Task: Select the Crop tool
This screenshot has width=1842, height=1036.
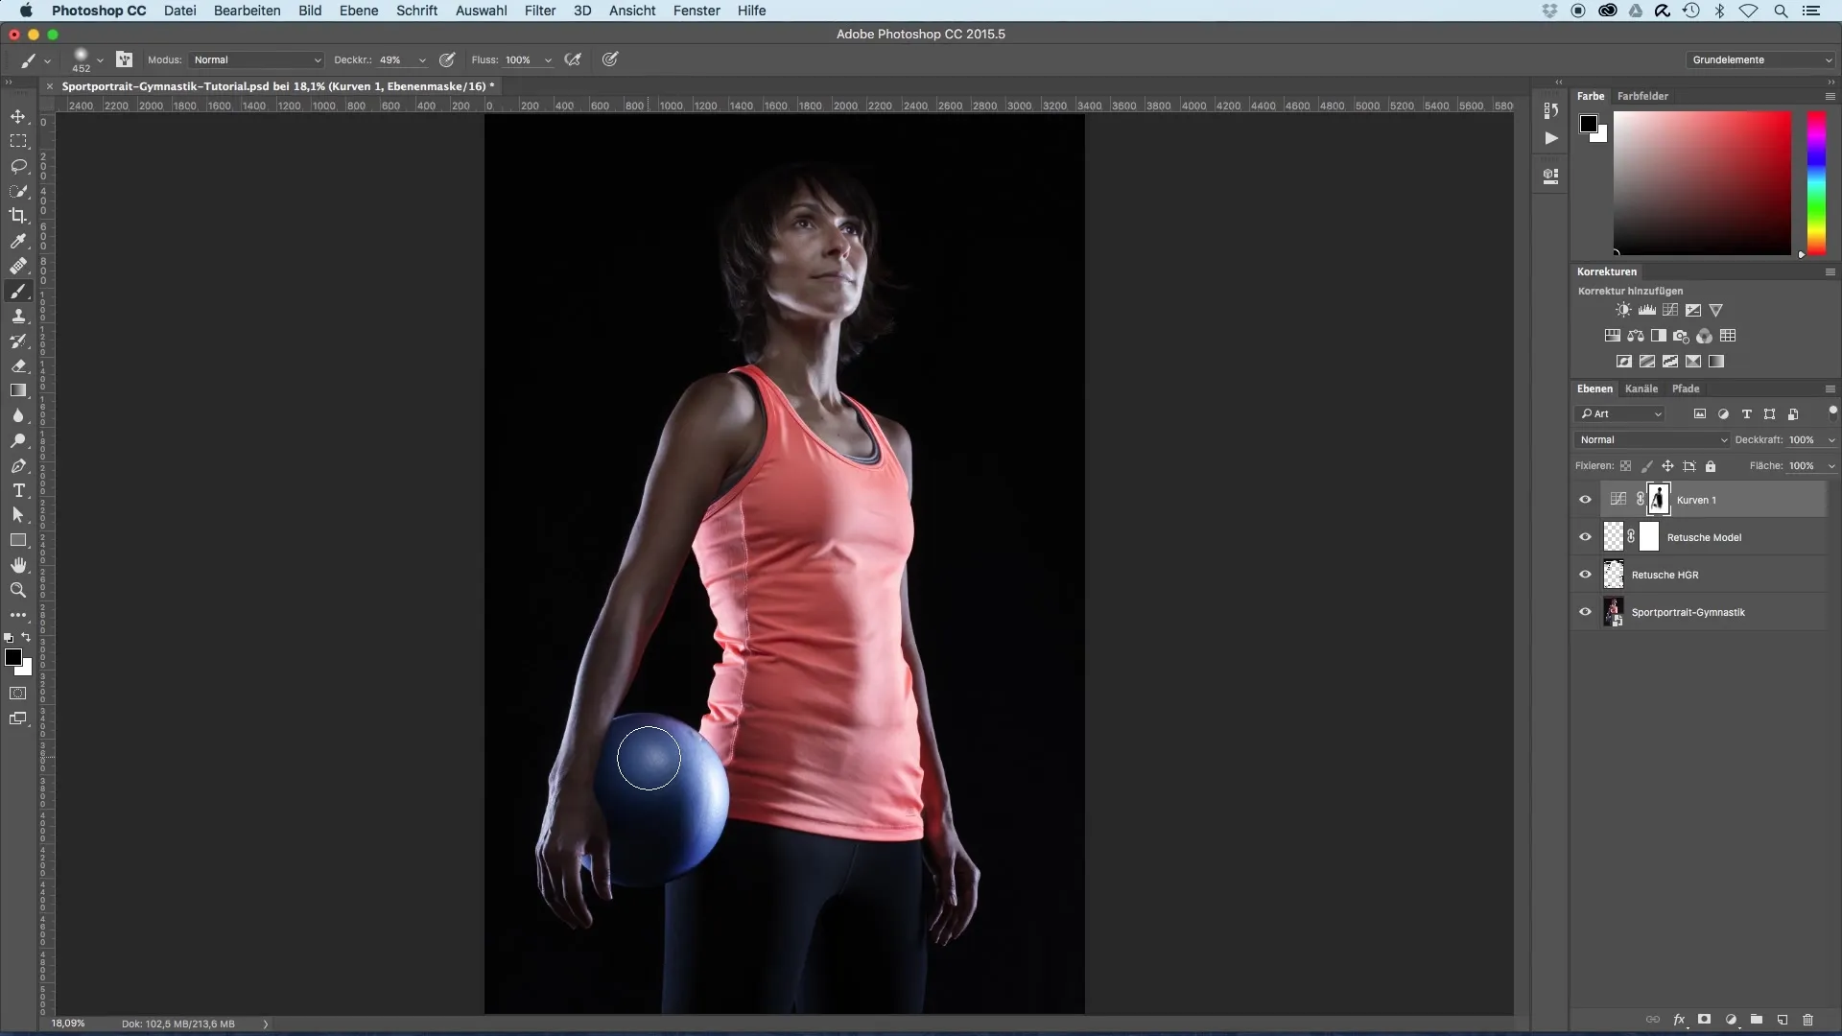Action: [18, 216]
